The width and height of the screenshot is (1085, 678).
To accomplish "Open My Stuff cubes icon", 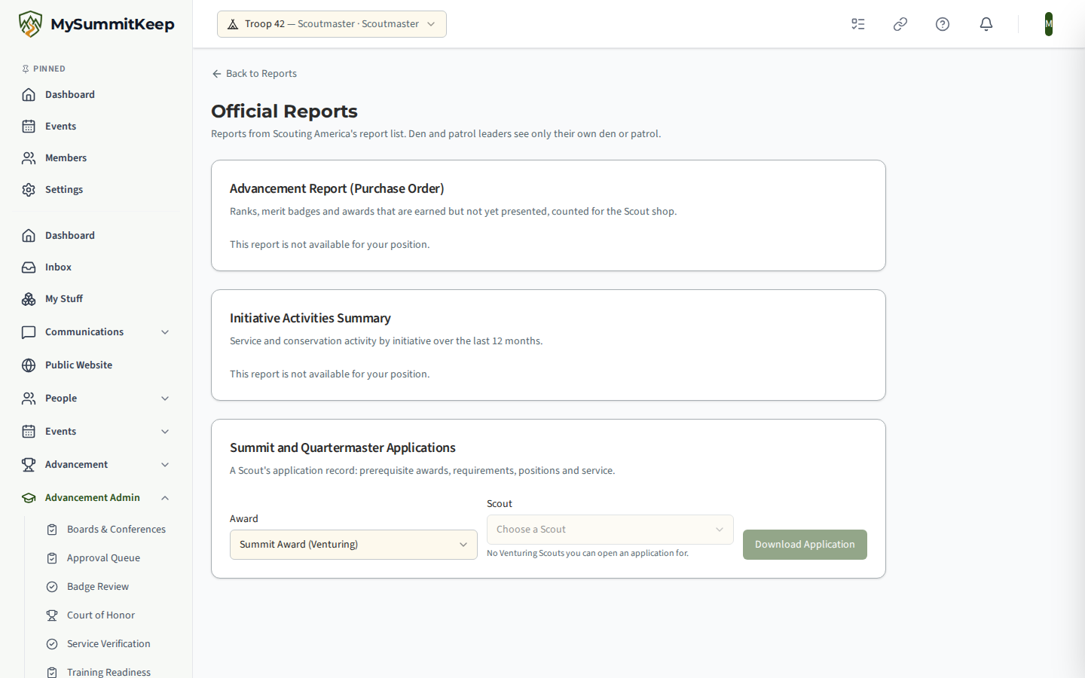I will 29,299.
